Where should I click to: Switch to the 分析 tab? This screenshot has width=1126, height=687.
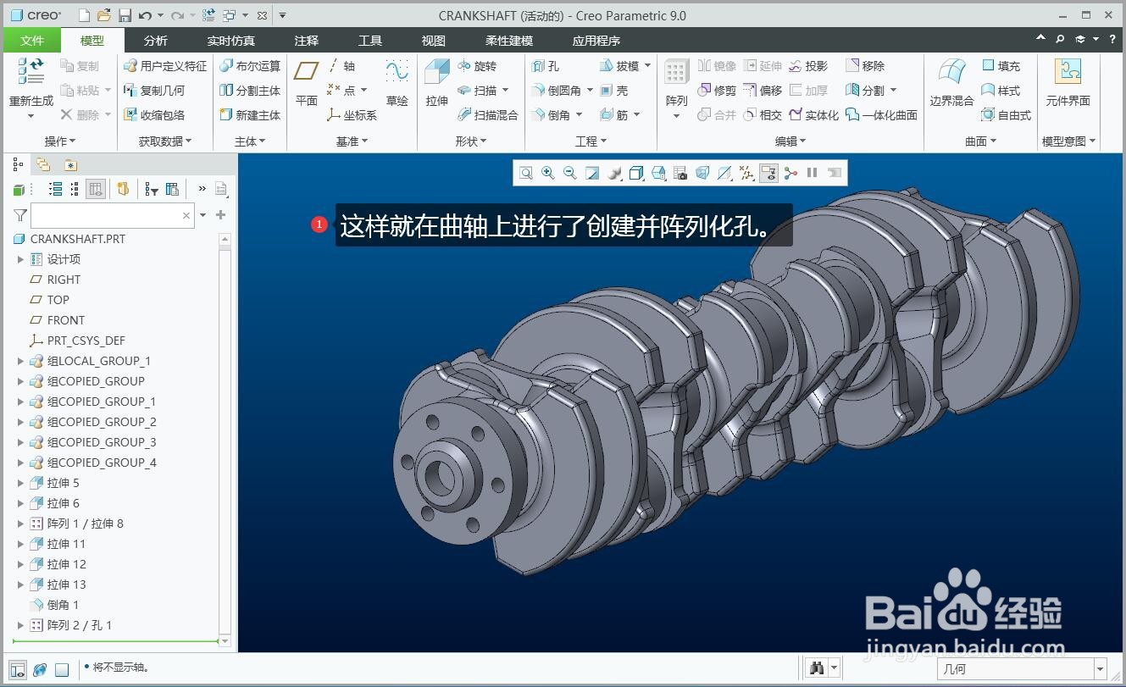pos(156,40)
